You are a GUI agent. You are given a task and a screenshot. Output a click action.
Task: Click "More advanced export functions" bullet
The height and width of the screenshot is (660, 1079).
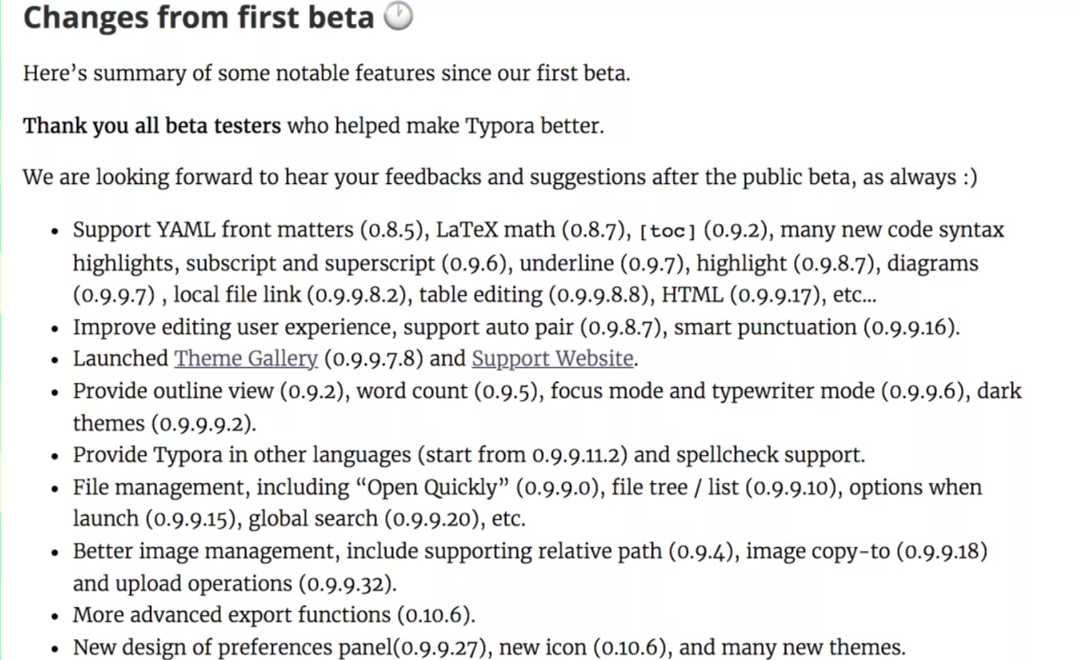point(274,615)
